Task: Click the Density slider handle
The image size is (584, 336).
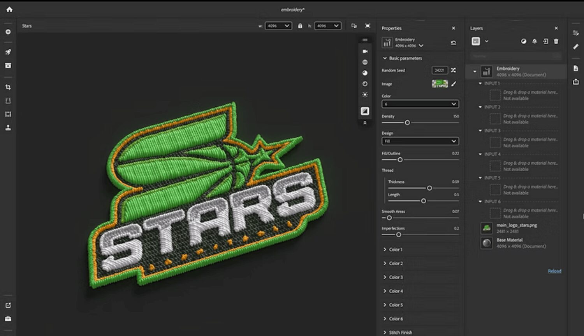Action: point(407,123)
